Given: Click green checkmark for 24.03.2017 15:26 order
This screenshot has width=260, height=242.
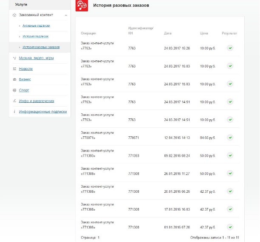Looking at the screenshot, I should point(230,48).
